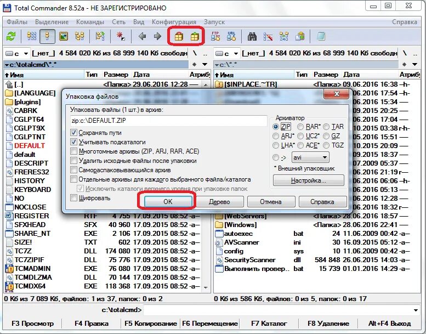Image resolution: width=426 pixels, height=334 pixels.
Task: Enable 'Отдельные архивы для каждого' checkbox
Action: (73, 179)
